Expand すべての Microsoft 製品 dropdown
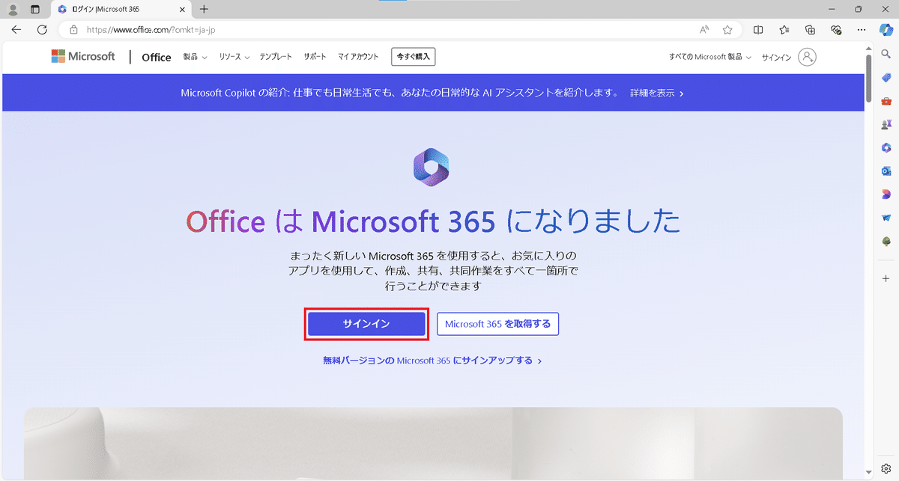This screenshot has height=481, width=899. coord(710,58)
